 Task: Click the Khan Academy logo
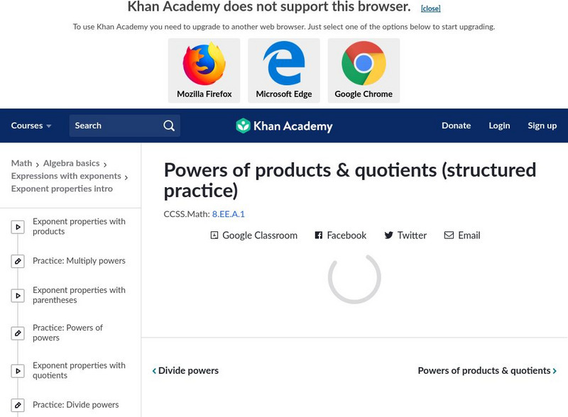pos(284,126)
